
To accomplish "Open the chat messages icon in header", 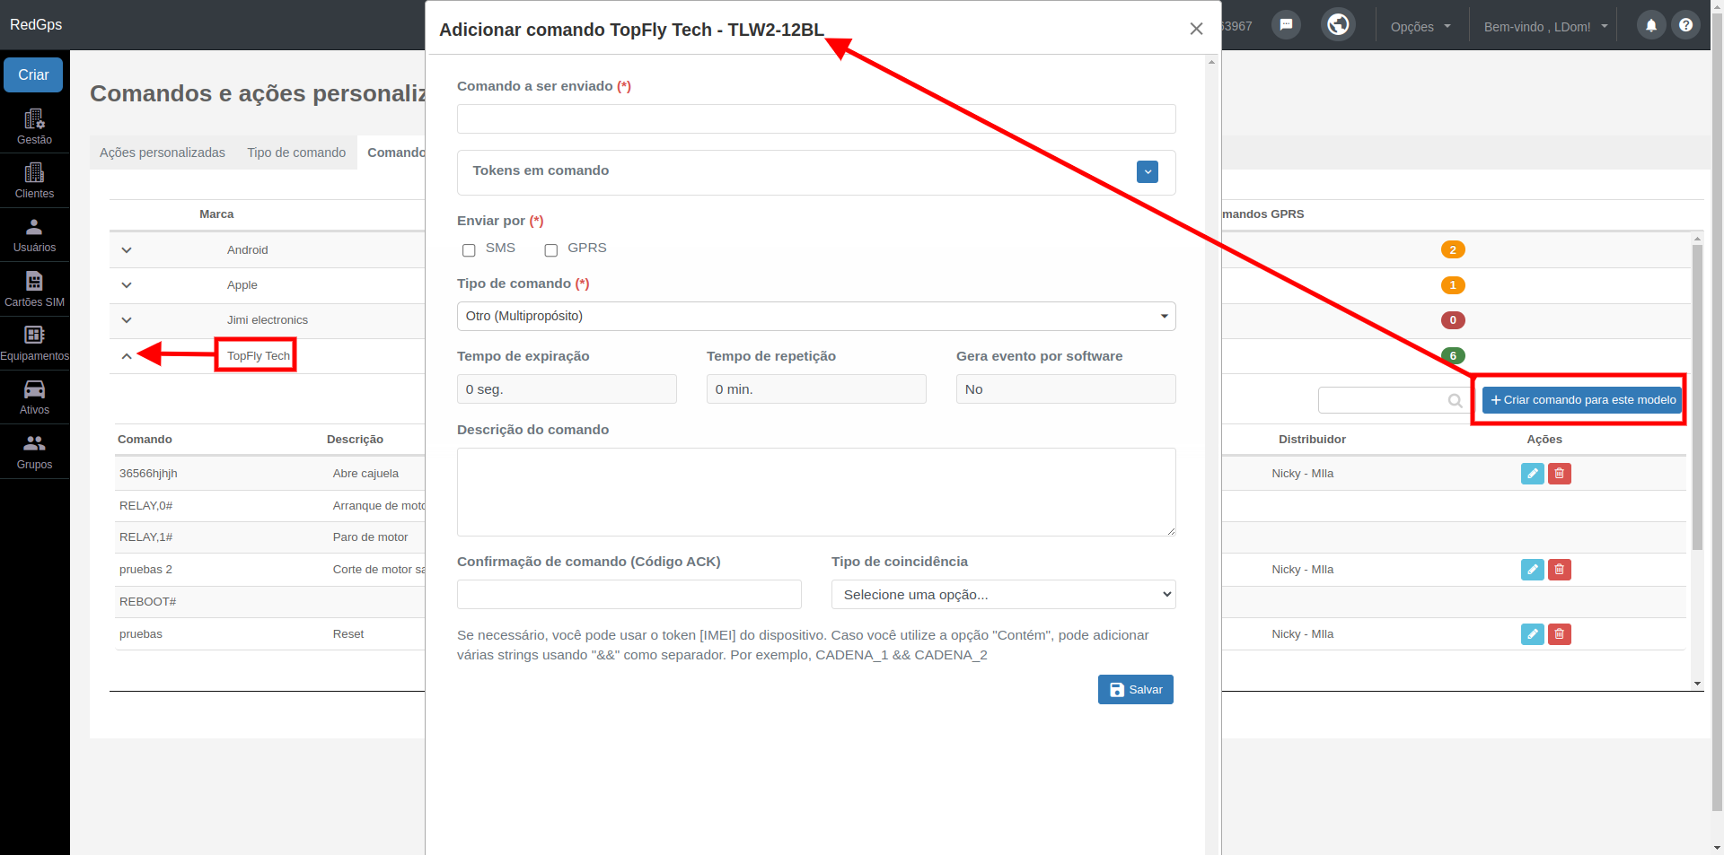I will click(x=1286, y=24).
